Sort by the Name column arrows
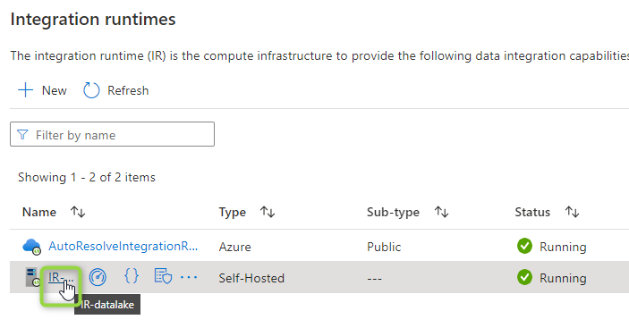The image size is (629, 328). (x=78, y=212)
